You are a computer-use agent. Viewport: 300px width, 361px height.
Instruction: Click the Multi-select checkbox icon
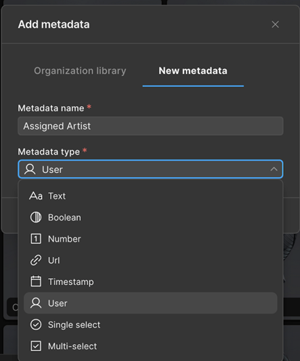(x=36, y=346)
